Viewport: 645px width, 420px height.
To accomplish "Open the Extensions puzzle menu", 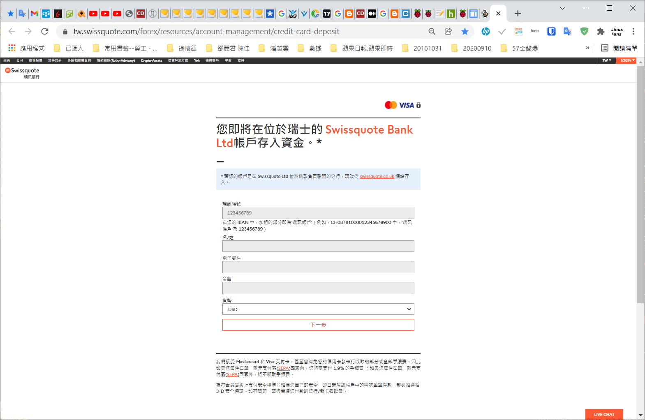I will (x=601, y=31).
